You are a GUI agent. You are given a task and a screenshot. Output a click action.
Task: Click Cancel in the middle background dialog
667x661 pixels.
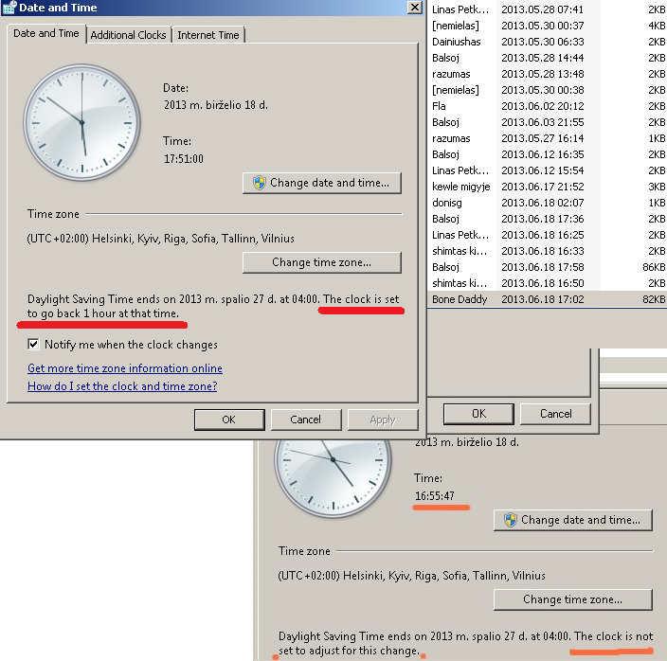[555, 414]
